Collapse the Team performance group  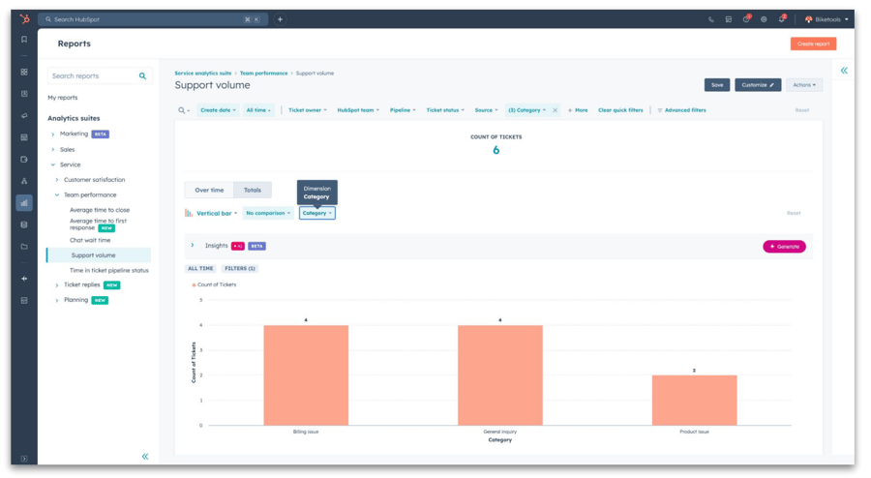pyautogui.click(x=57, y=194)
